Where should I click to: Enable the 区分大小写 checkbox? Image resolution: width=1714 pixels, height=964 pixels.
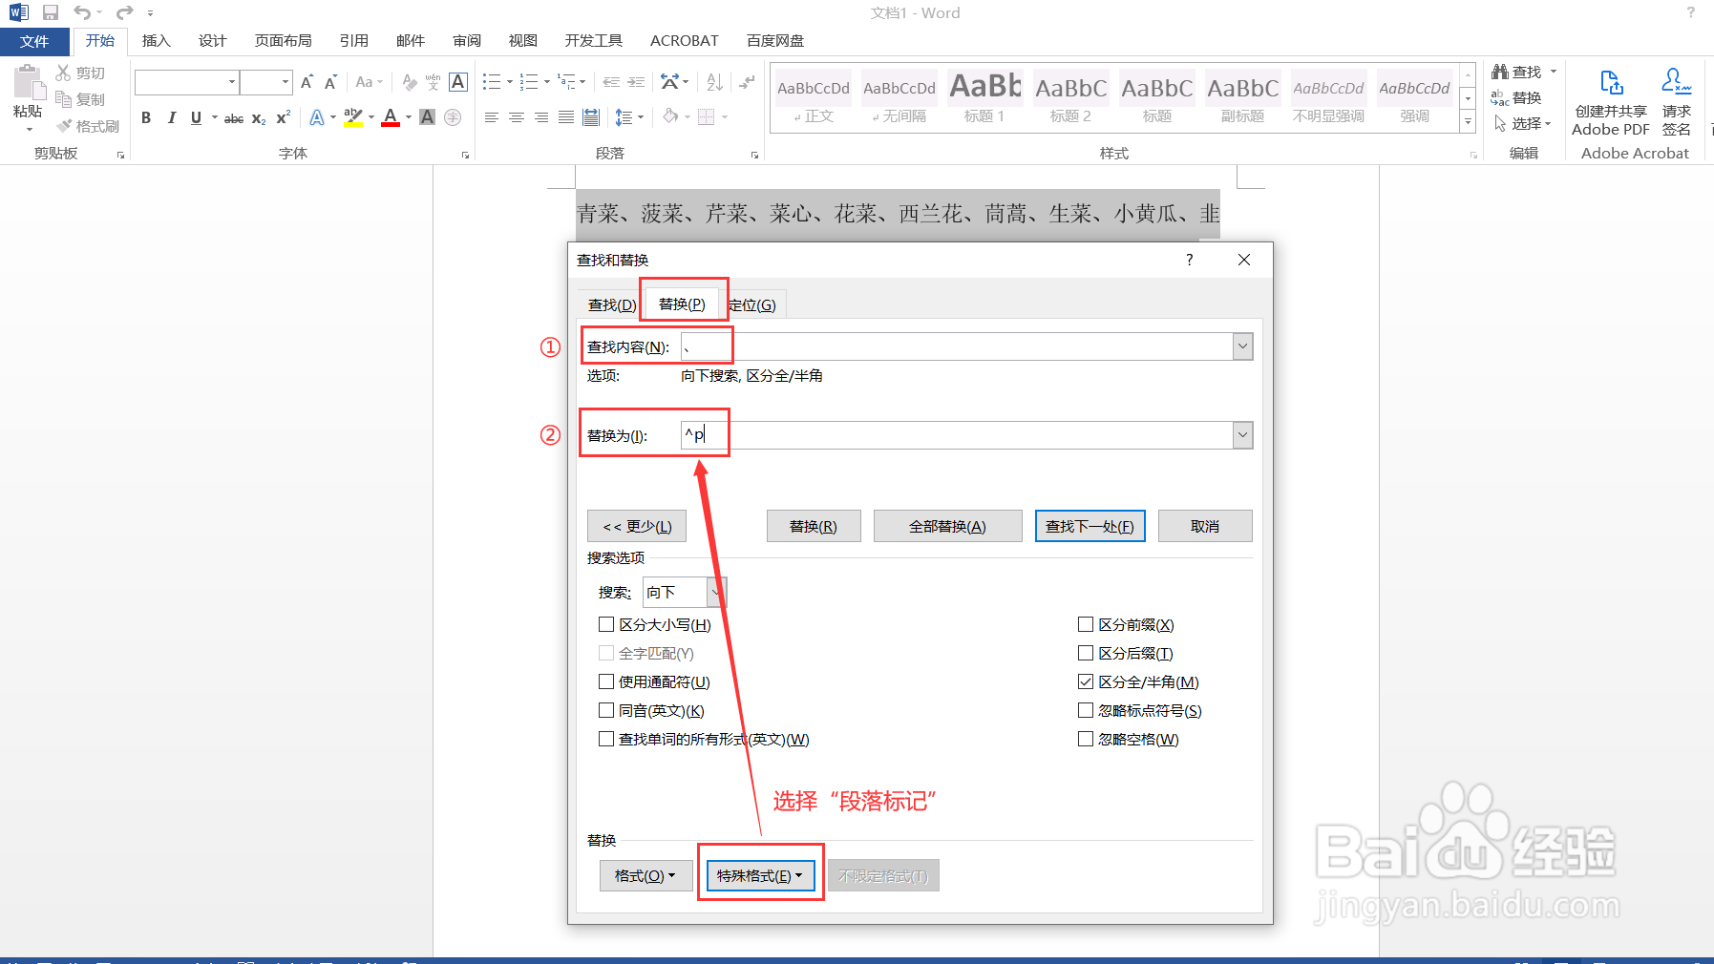coord(606,624)
